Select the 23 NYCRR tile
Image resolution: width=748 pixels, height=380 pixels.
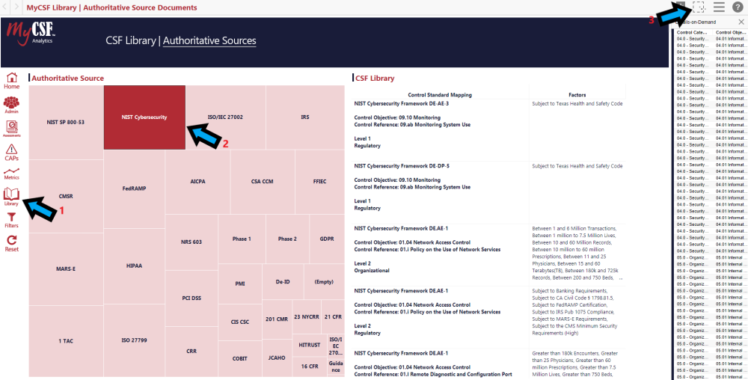tap(307, 317)
